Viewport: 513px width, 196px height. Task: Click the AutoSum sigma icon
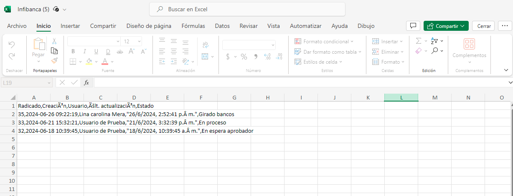(419, 41)
